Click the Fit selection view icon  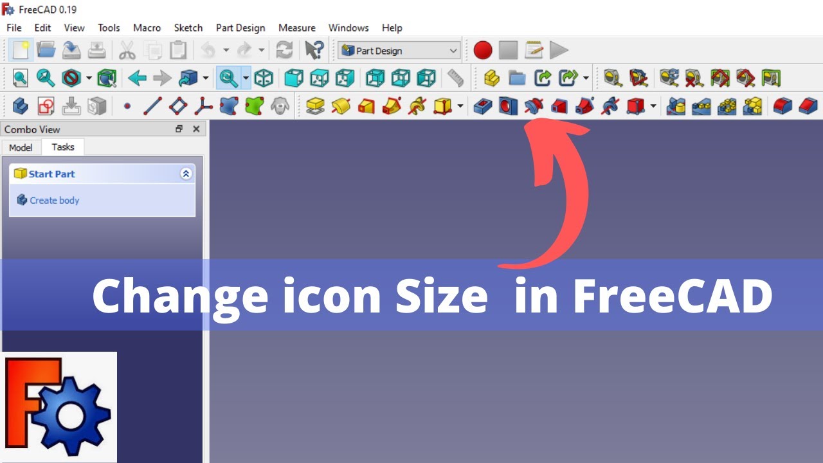click(x=46, y=78)
